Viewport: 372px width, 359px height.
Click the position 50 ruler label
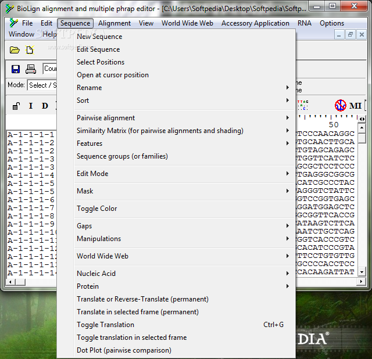click(x=334, y=125)
